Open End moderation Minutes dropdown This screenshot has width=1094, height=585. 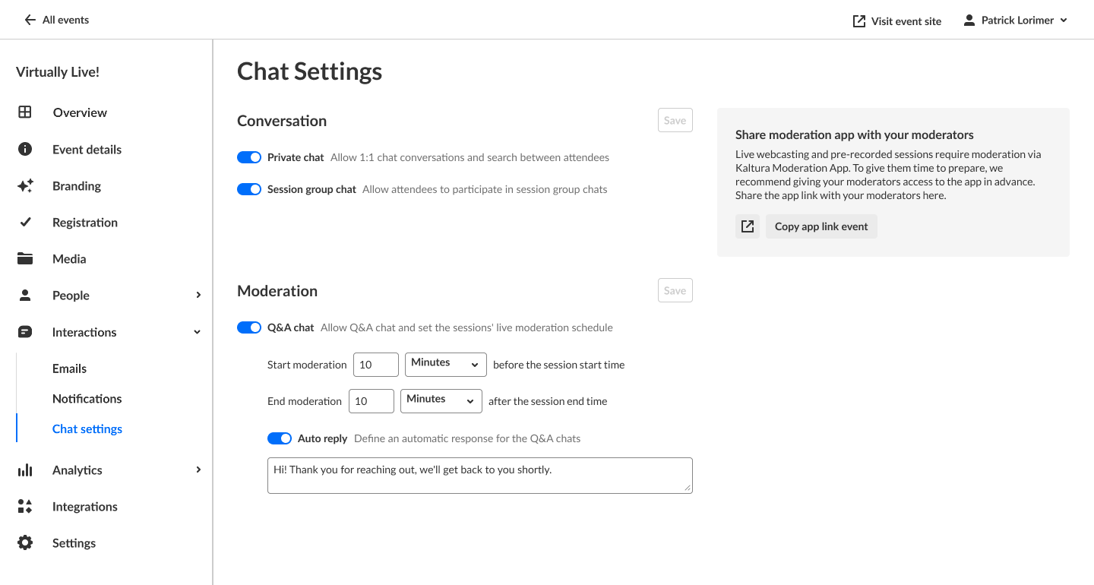click(441, 400)
